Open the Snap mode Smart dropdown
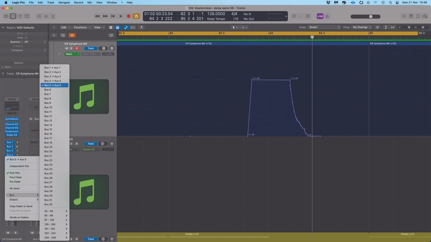The height and width of the screenshot is (242, 431). click(x=325, y=27)
